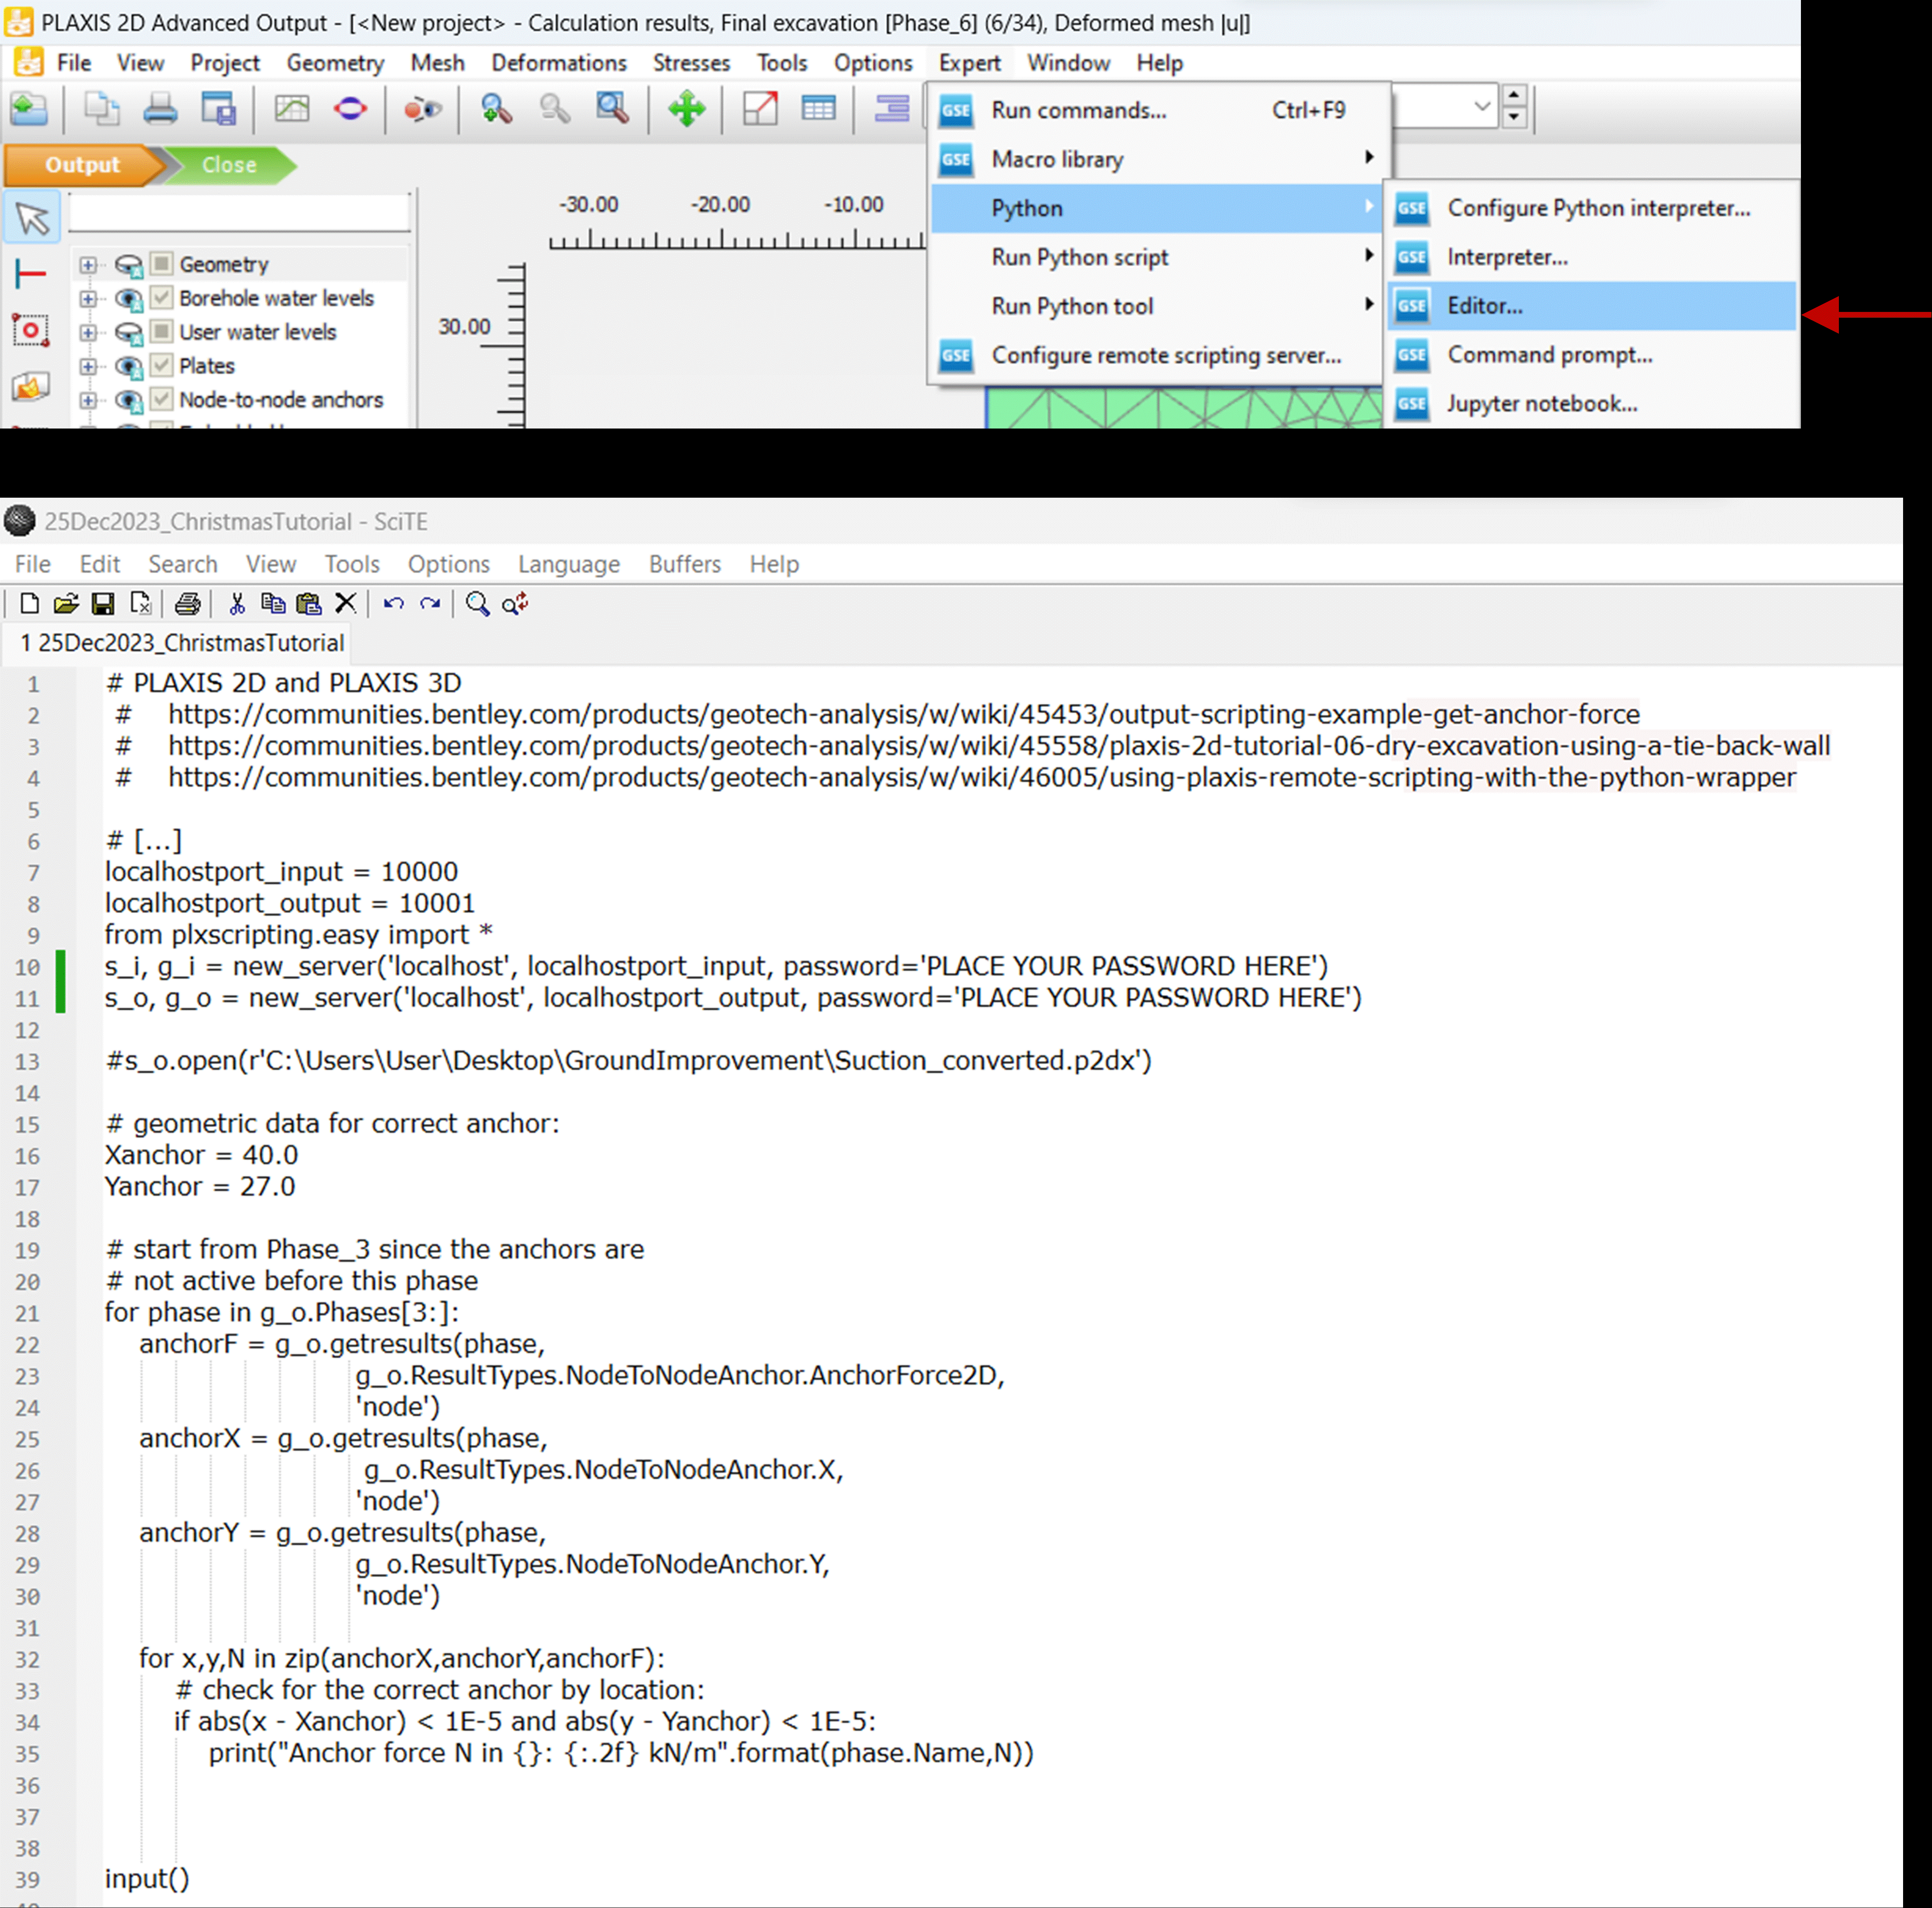Click the scissors Cut icon in SciTE
The image size is (1932, 1908).
coord(236,604)
